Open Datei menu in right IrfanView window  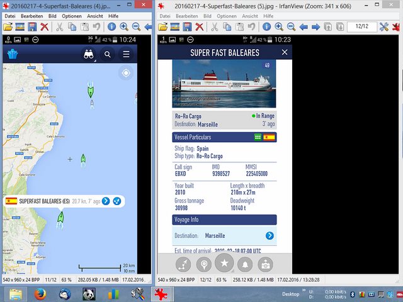point(165,16)
